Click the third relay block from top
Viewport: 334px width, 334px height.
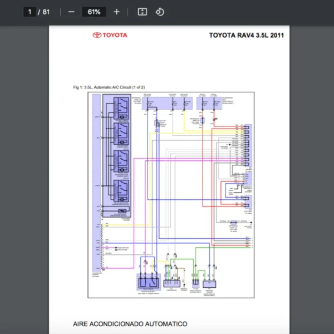tap(121, 161)
